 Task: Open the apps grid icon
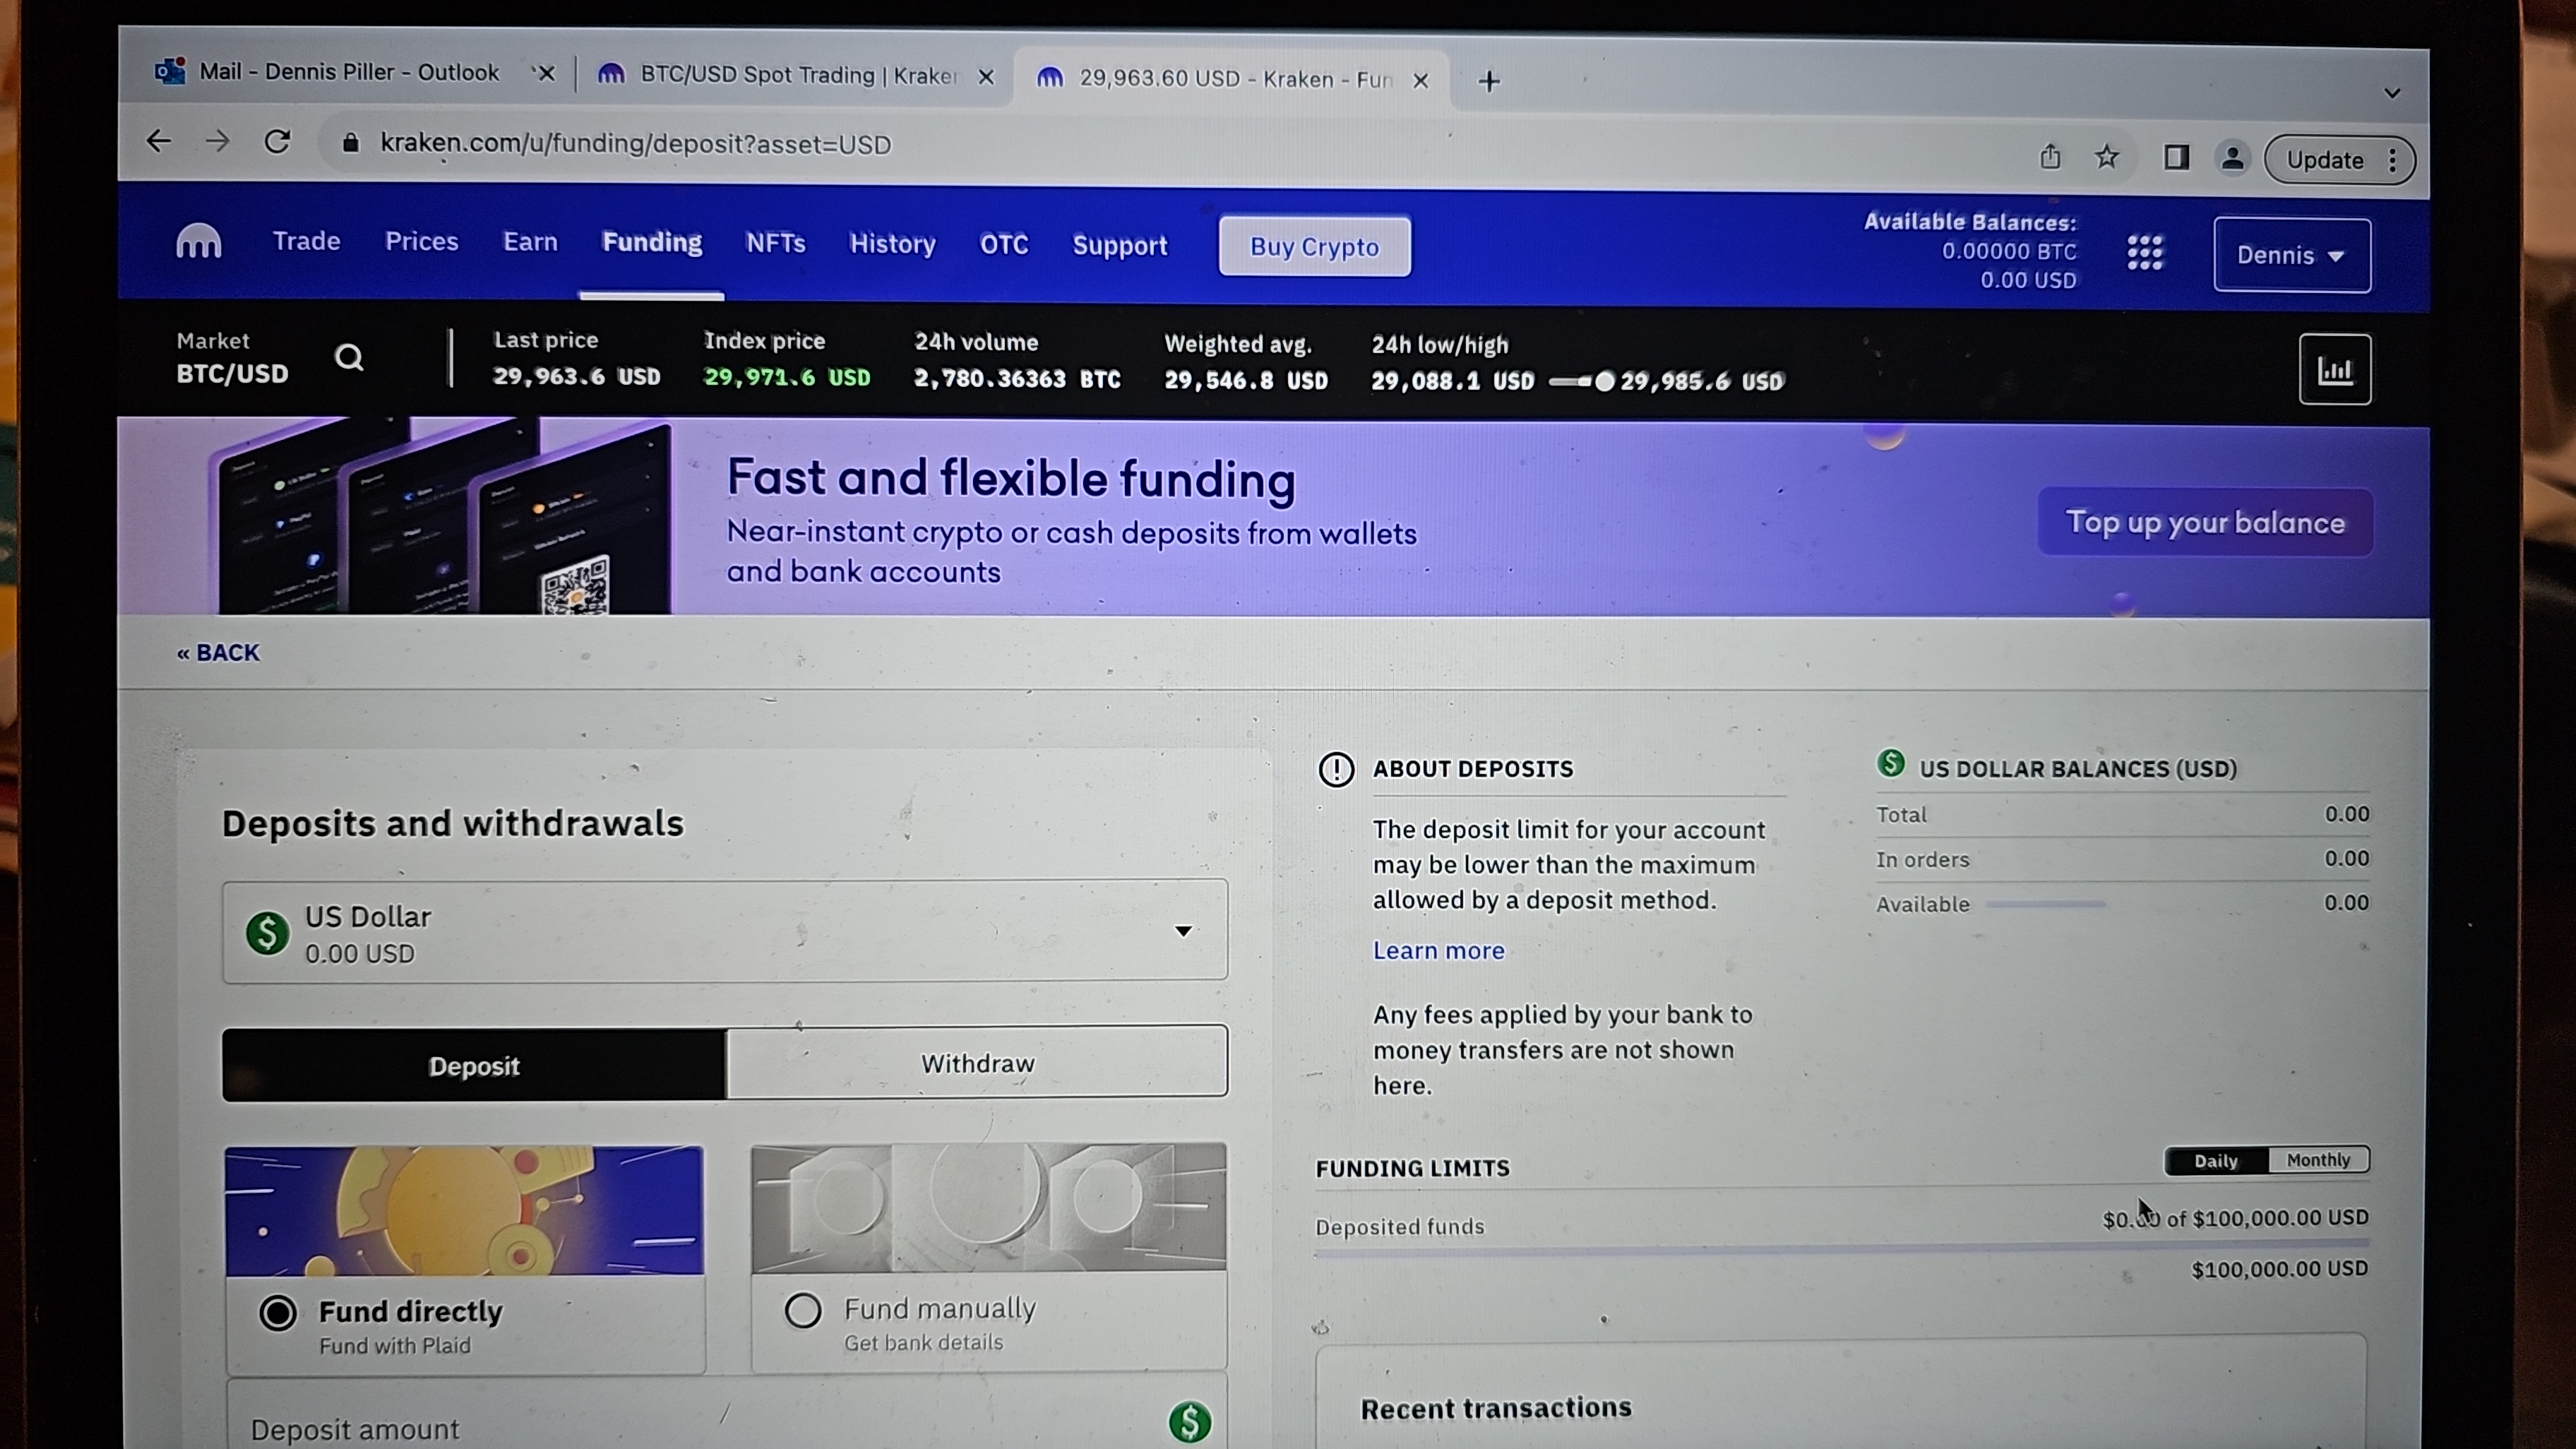pos(2144,253)
